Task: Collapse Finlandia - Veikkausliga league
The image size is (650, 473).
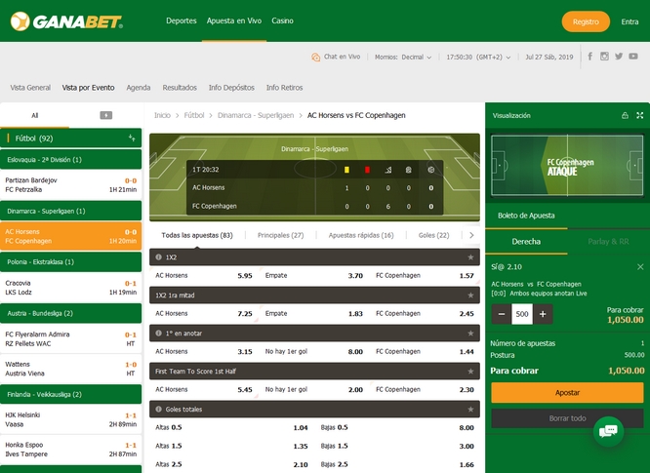Action: [x=71, y=394]
